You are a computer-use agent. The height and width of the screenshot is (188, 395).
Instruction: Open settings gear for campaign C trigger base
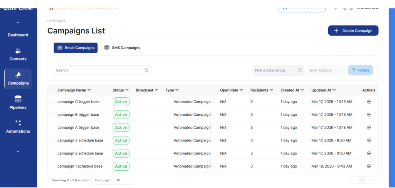[x=368, y=102]
